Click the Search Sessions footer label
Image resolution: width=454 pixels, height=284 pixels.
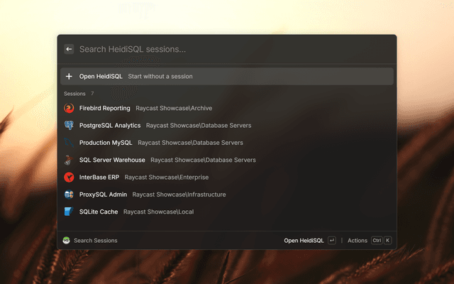pyautogui.click(x=96, y=241)
